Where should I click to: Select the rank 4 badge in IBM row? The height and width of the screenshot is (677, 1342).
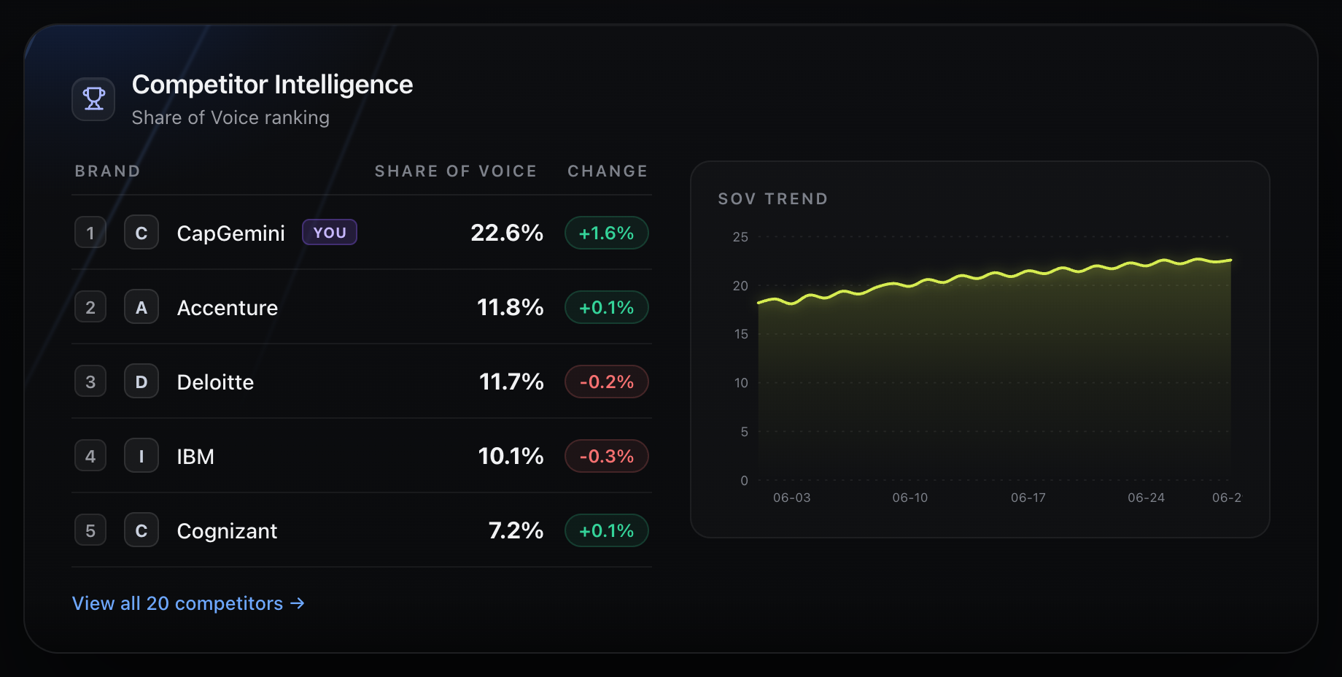[x=90, y=456]
